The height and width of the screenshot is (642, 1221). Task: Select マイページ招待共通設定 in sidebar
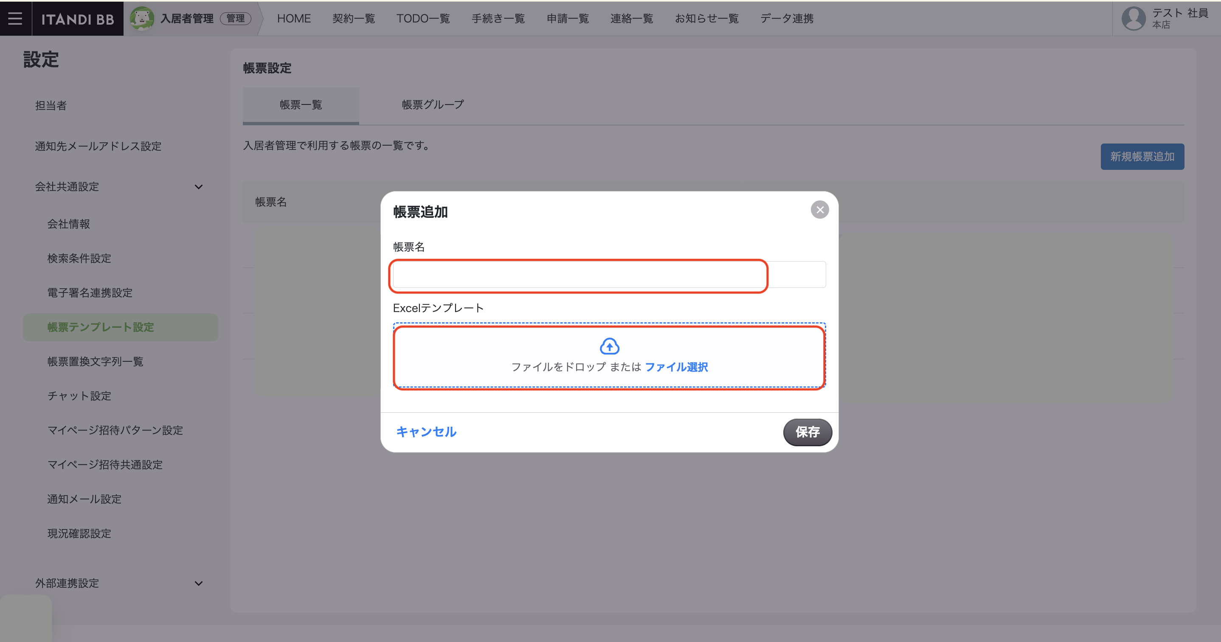click(105, 465)
